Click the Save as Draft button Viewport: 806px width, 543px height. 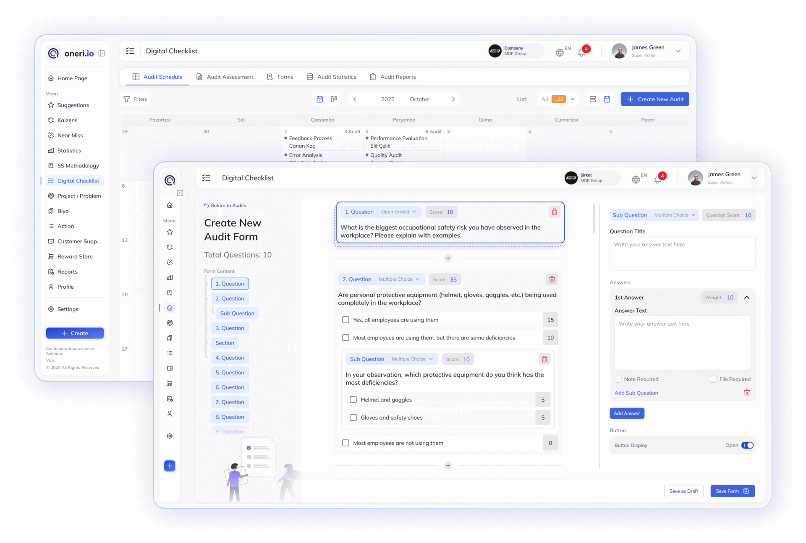pos(683,491)
